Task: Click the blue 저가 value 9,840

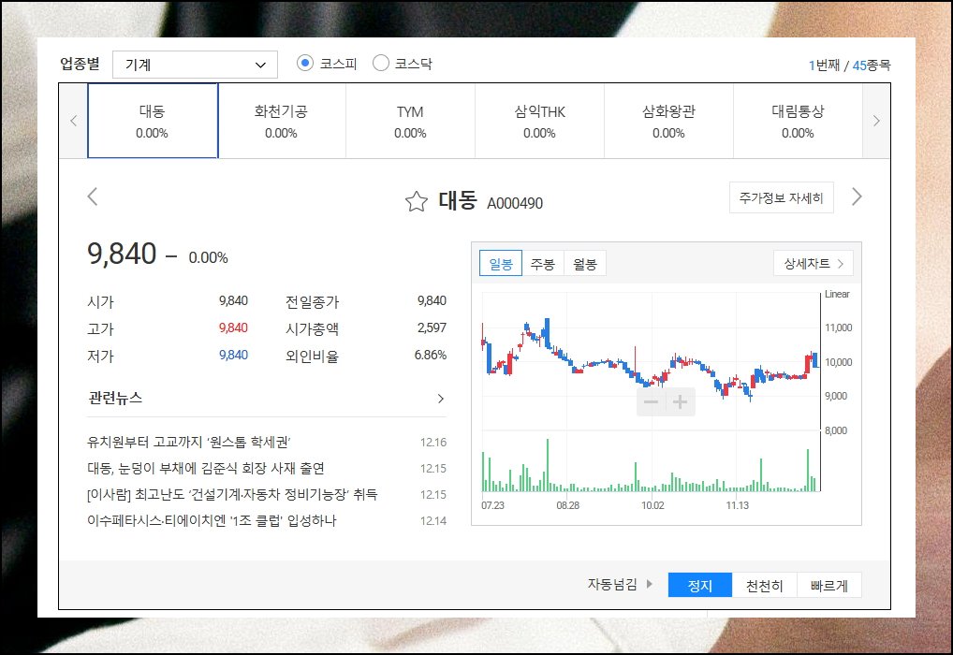Action: (x=233, y=355)
